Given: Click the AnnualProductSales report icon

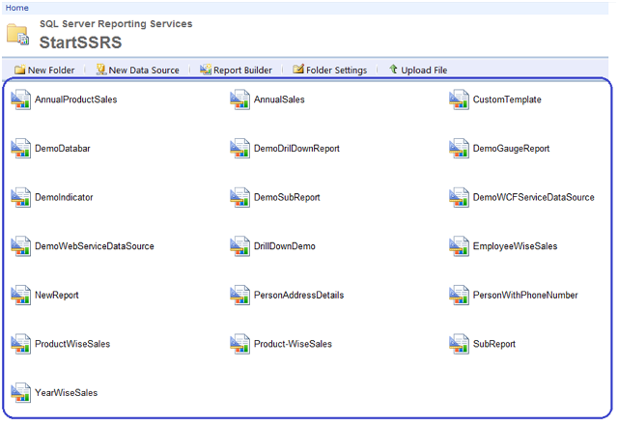Looking at the screenshot, I should (x=21, y=99).
